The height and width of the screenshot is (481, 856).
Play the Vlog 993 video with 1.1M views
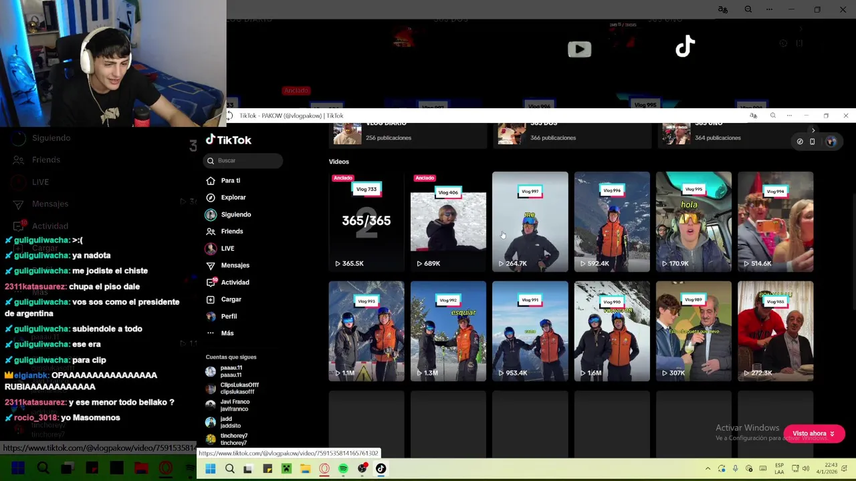(x=366, y=331)
